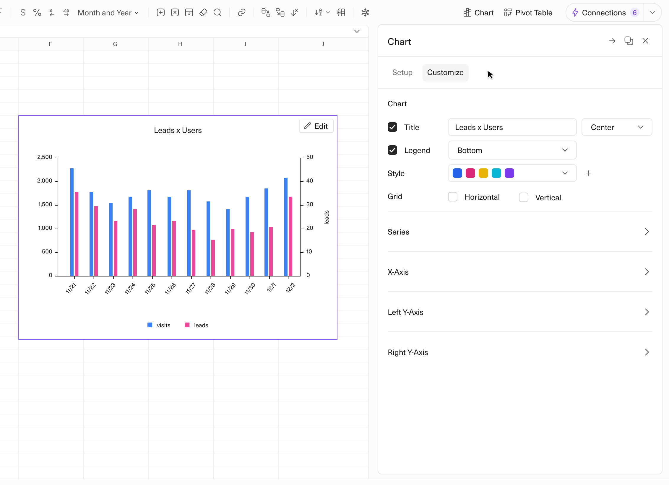Screen dimensions: 669x485
Task: Apply percent number format
Action: click(37, 13)
